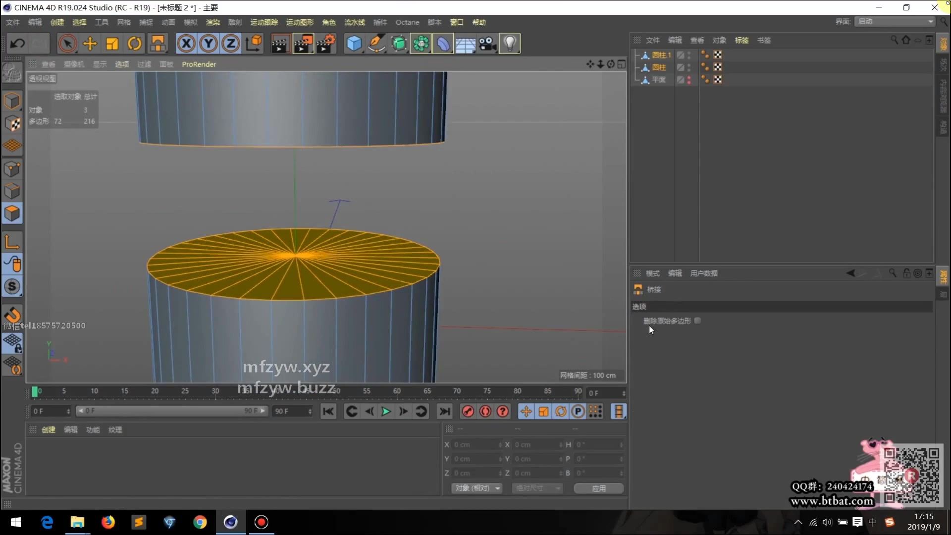Viewport: 951px width, 535px height.
Task: Add a Camera object
Action: 488,44
